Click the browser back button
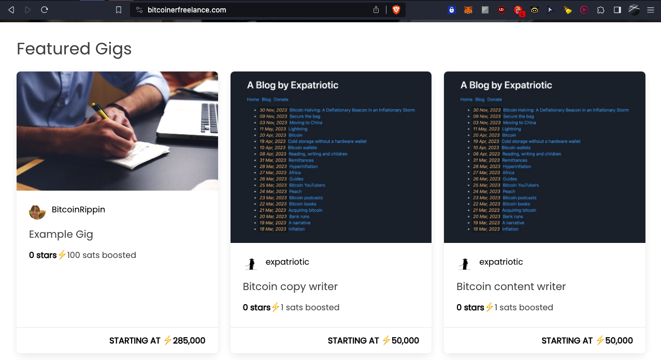The width and height of the screenshot is (661, 360). point(11,10)
